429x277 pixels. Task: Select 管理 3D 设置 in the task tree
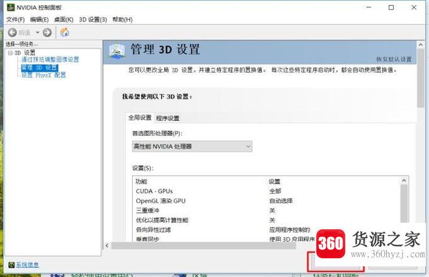40,67
